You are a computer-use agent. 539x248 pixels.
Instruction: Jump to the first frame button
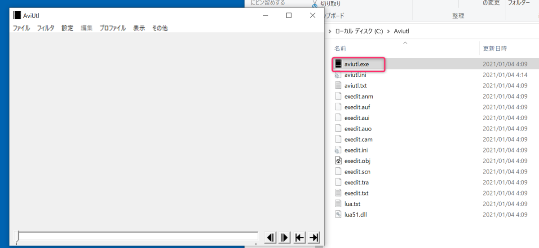pyautogui.click(x=300, y=237)
